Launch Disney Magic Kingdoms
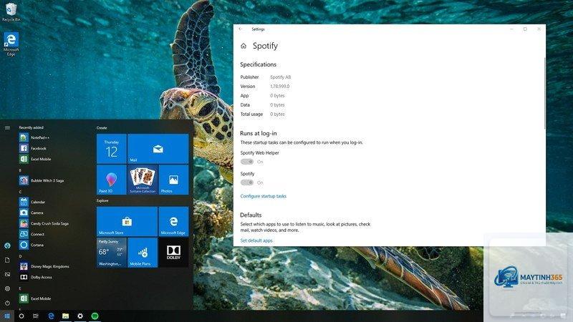This screenshot has width=573, height=322. point(44,266)
